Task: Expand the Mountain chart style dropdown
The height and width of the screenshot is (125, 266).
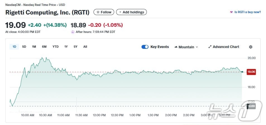Action: (x=186, y=47)
